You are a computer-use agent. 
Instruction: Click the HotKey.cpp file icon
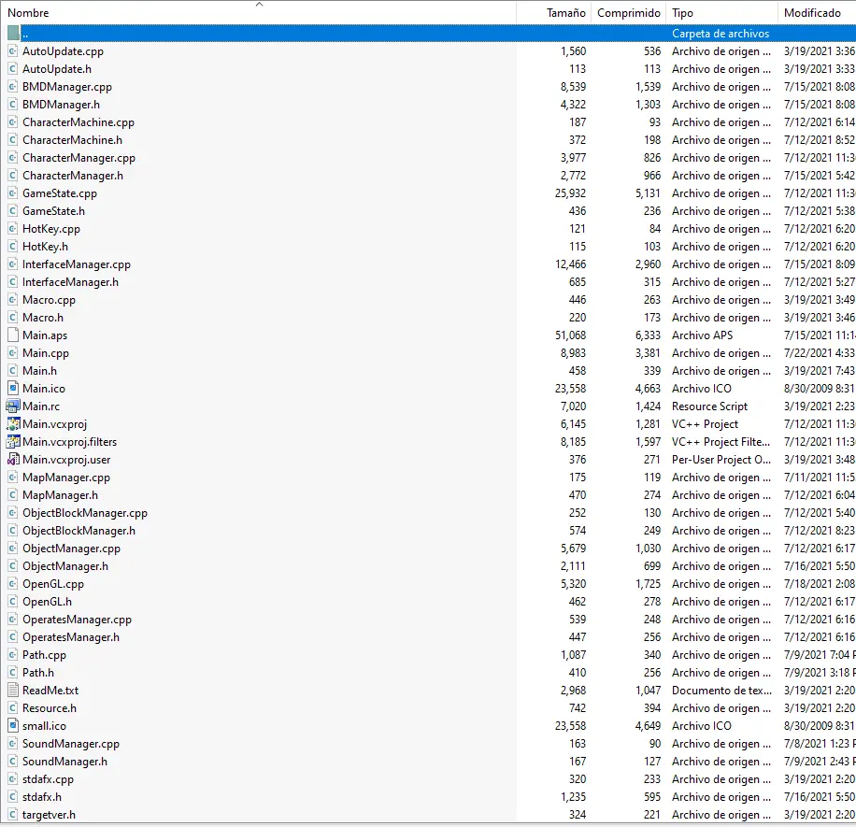point(13,229)
